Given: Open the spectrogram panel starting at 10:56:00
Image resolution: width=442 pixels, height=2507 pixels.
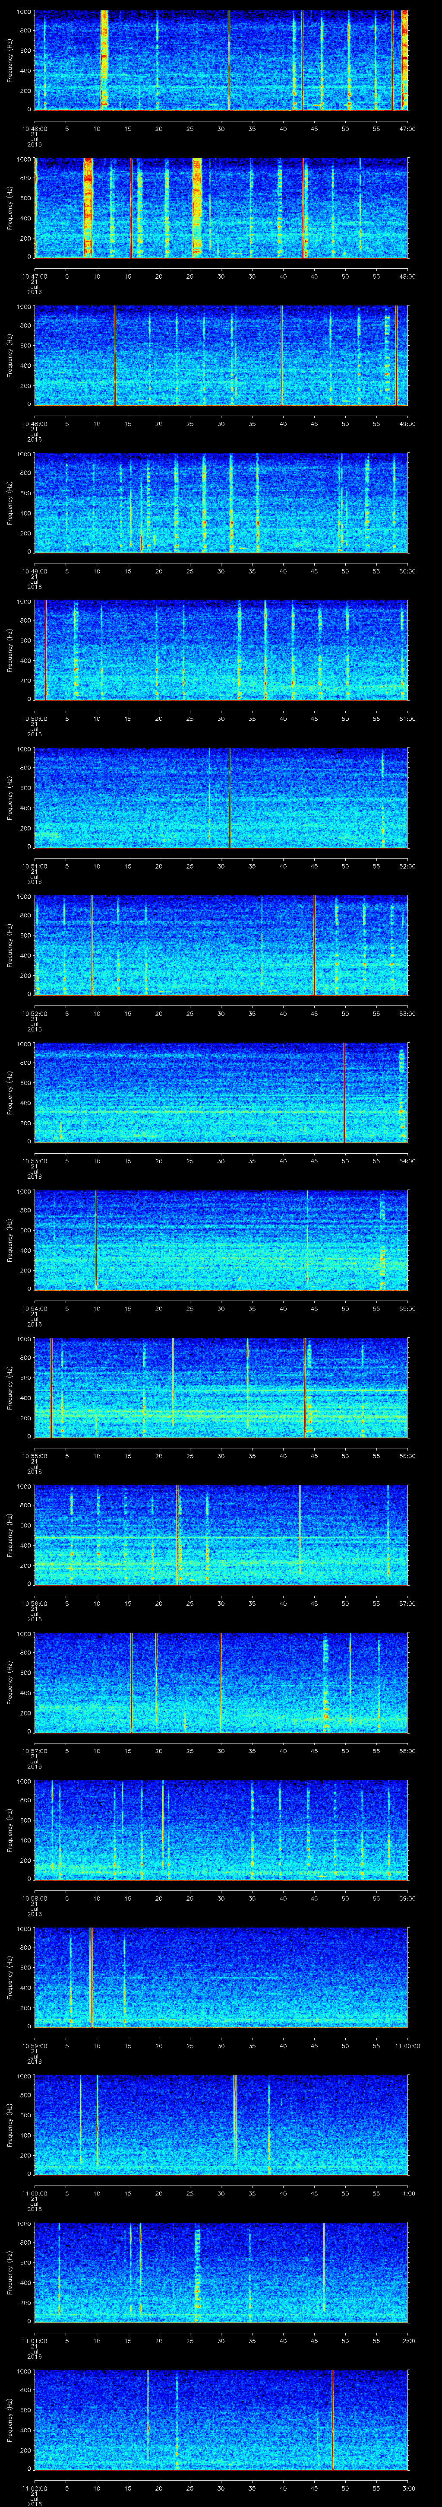Looking at the screenshot, I should 221,1536.
